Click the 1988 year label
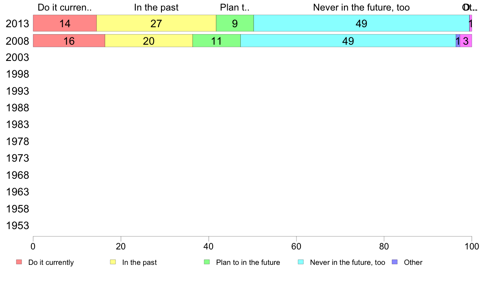483x299 pixels. click(17, 108)
